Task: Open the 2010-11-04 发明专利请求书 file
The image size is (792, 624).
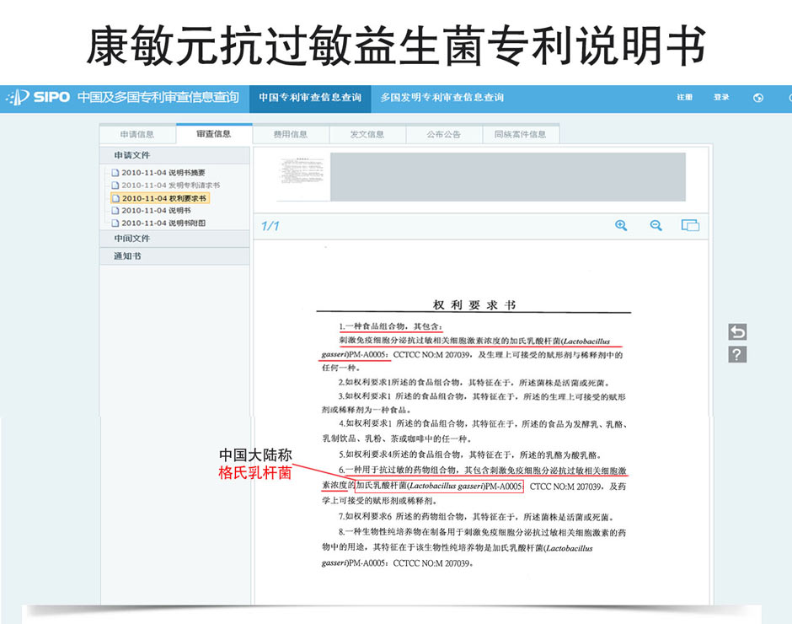Action: [166, 185]
